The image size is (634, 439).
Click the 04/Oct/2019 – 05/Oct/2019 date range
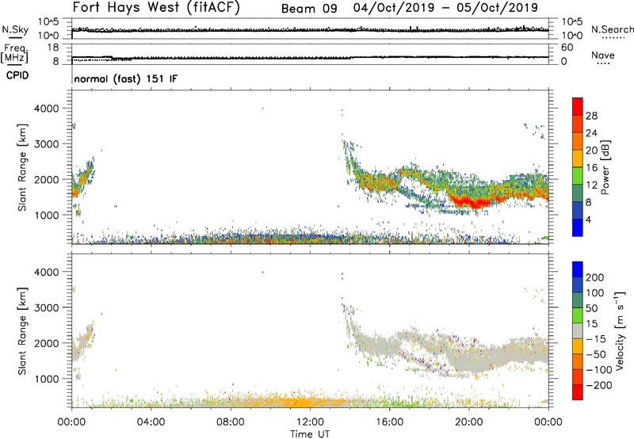(445, 8)
